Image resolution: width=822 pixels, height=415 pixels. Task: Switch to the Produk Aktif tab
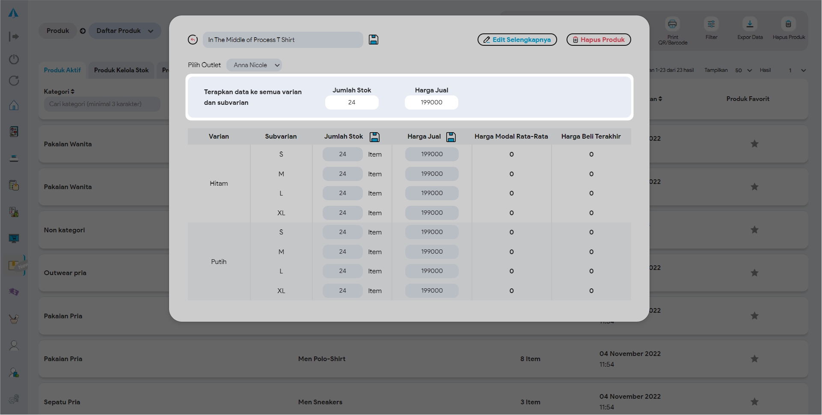62,70
